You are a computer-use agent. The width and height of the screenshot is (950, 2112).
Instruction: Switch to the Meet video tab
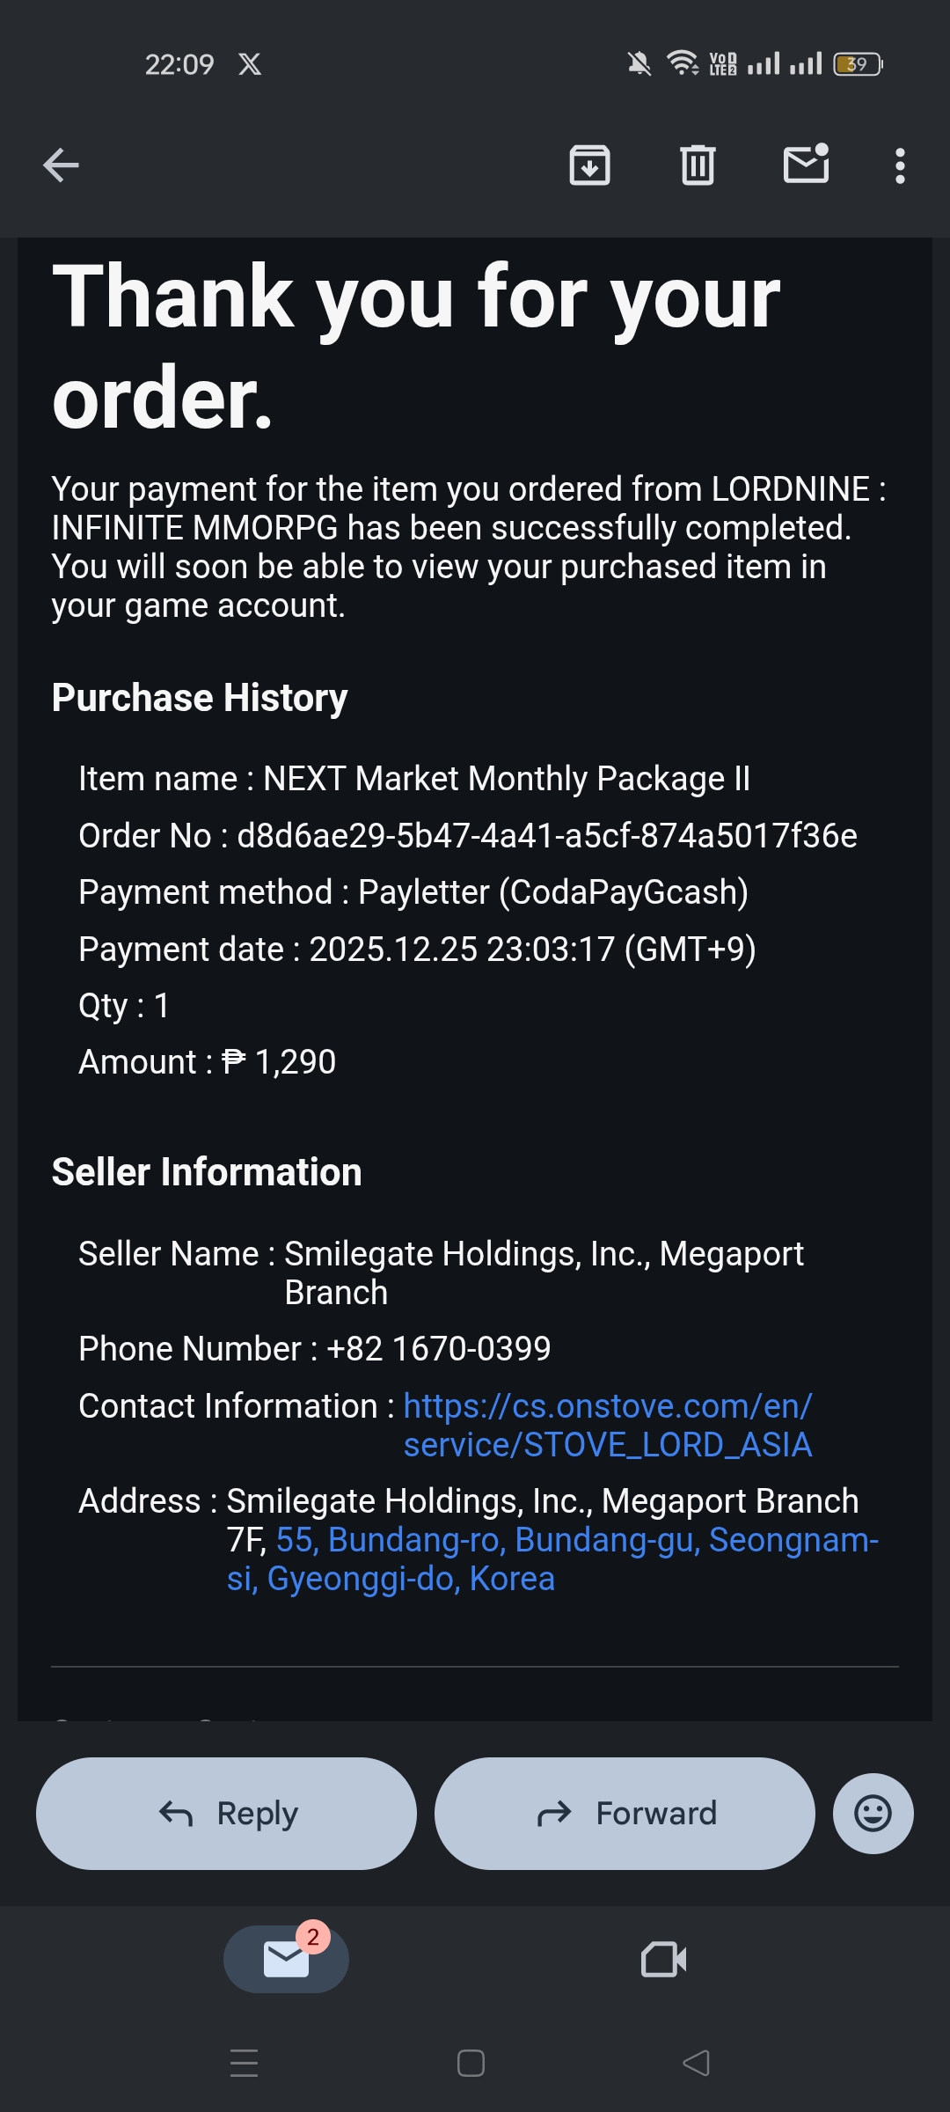pos(663,1959)
